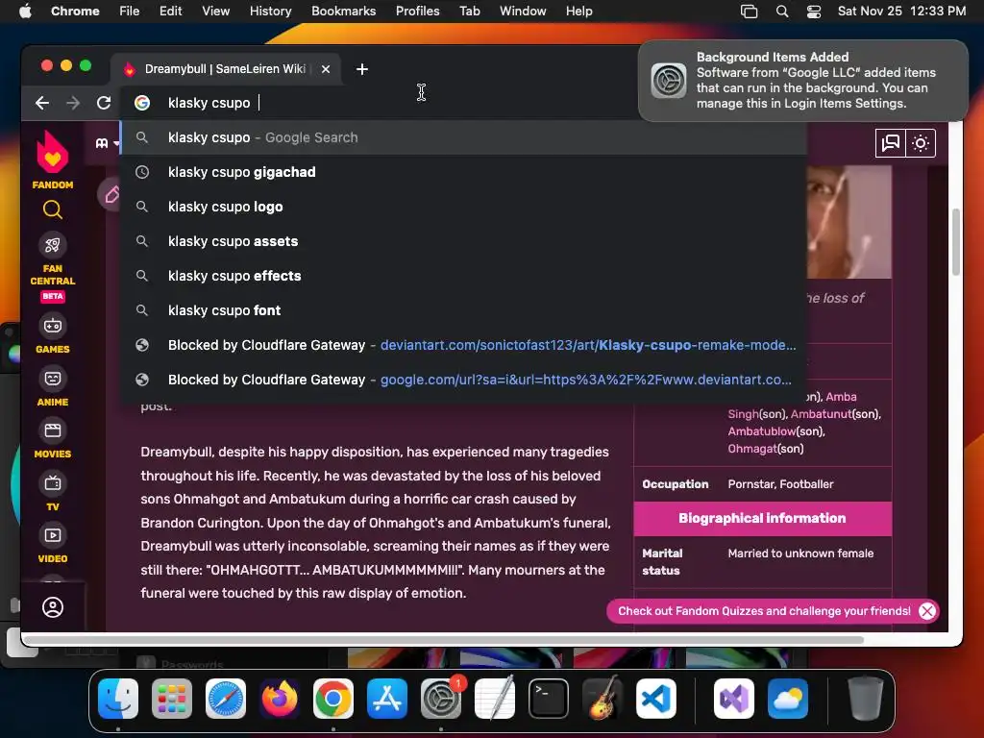Open TV section in Fandom sidebar
This screenshot has width=984, height=738.
(x=53, y=491)
